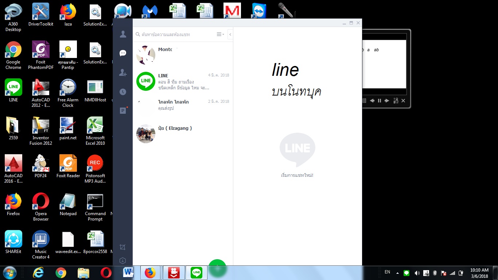Collapse the chat list panel arrow
Image resolution: width=498 pixels, height=280 pixels.
click(230, 34)
